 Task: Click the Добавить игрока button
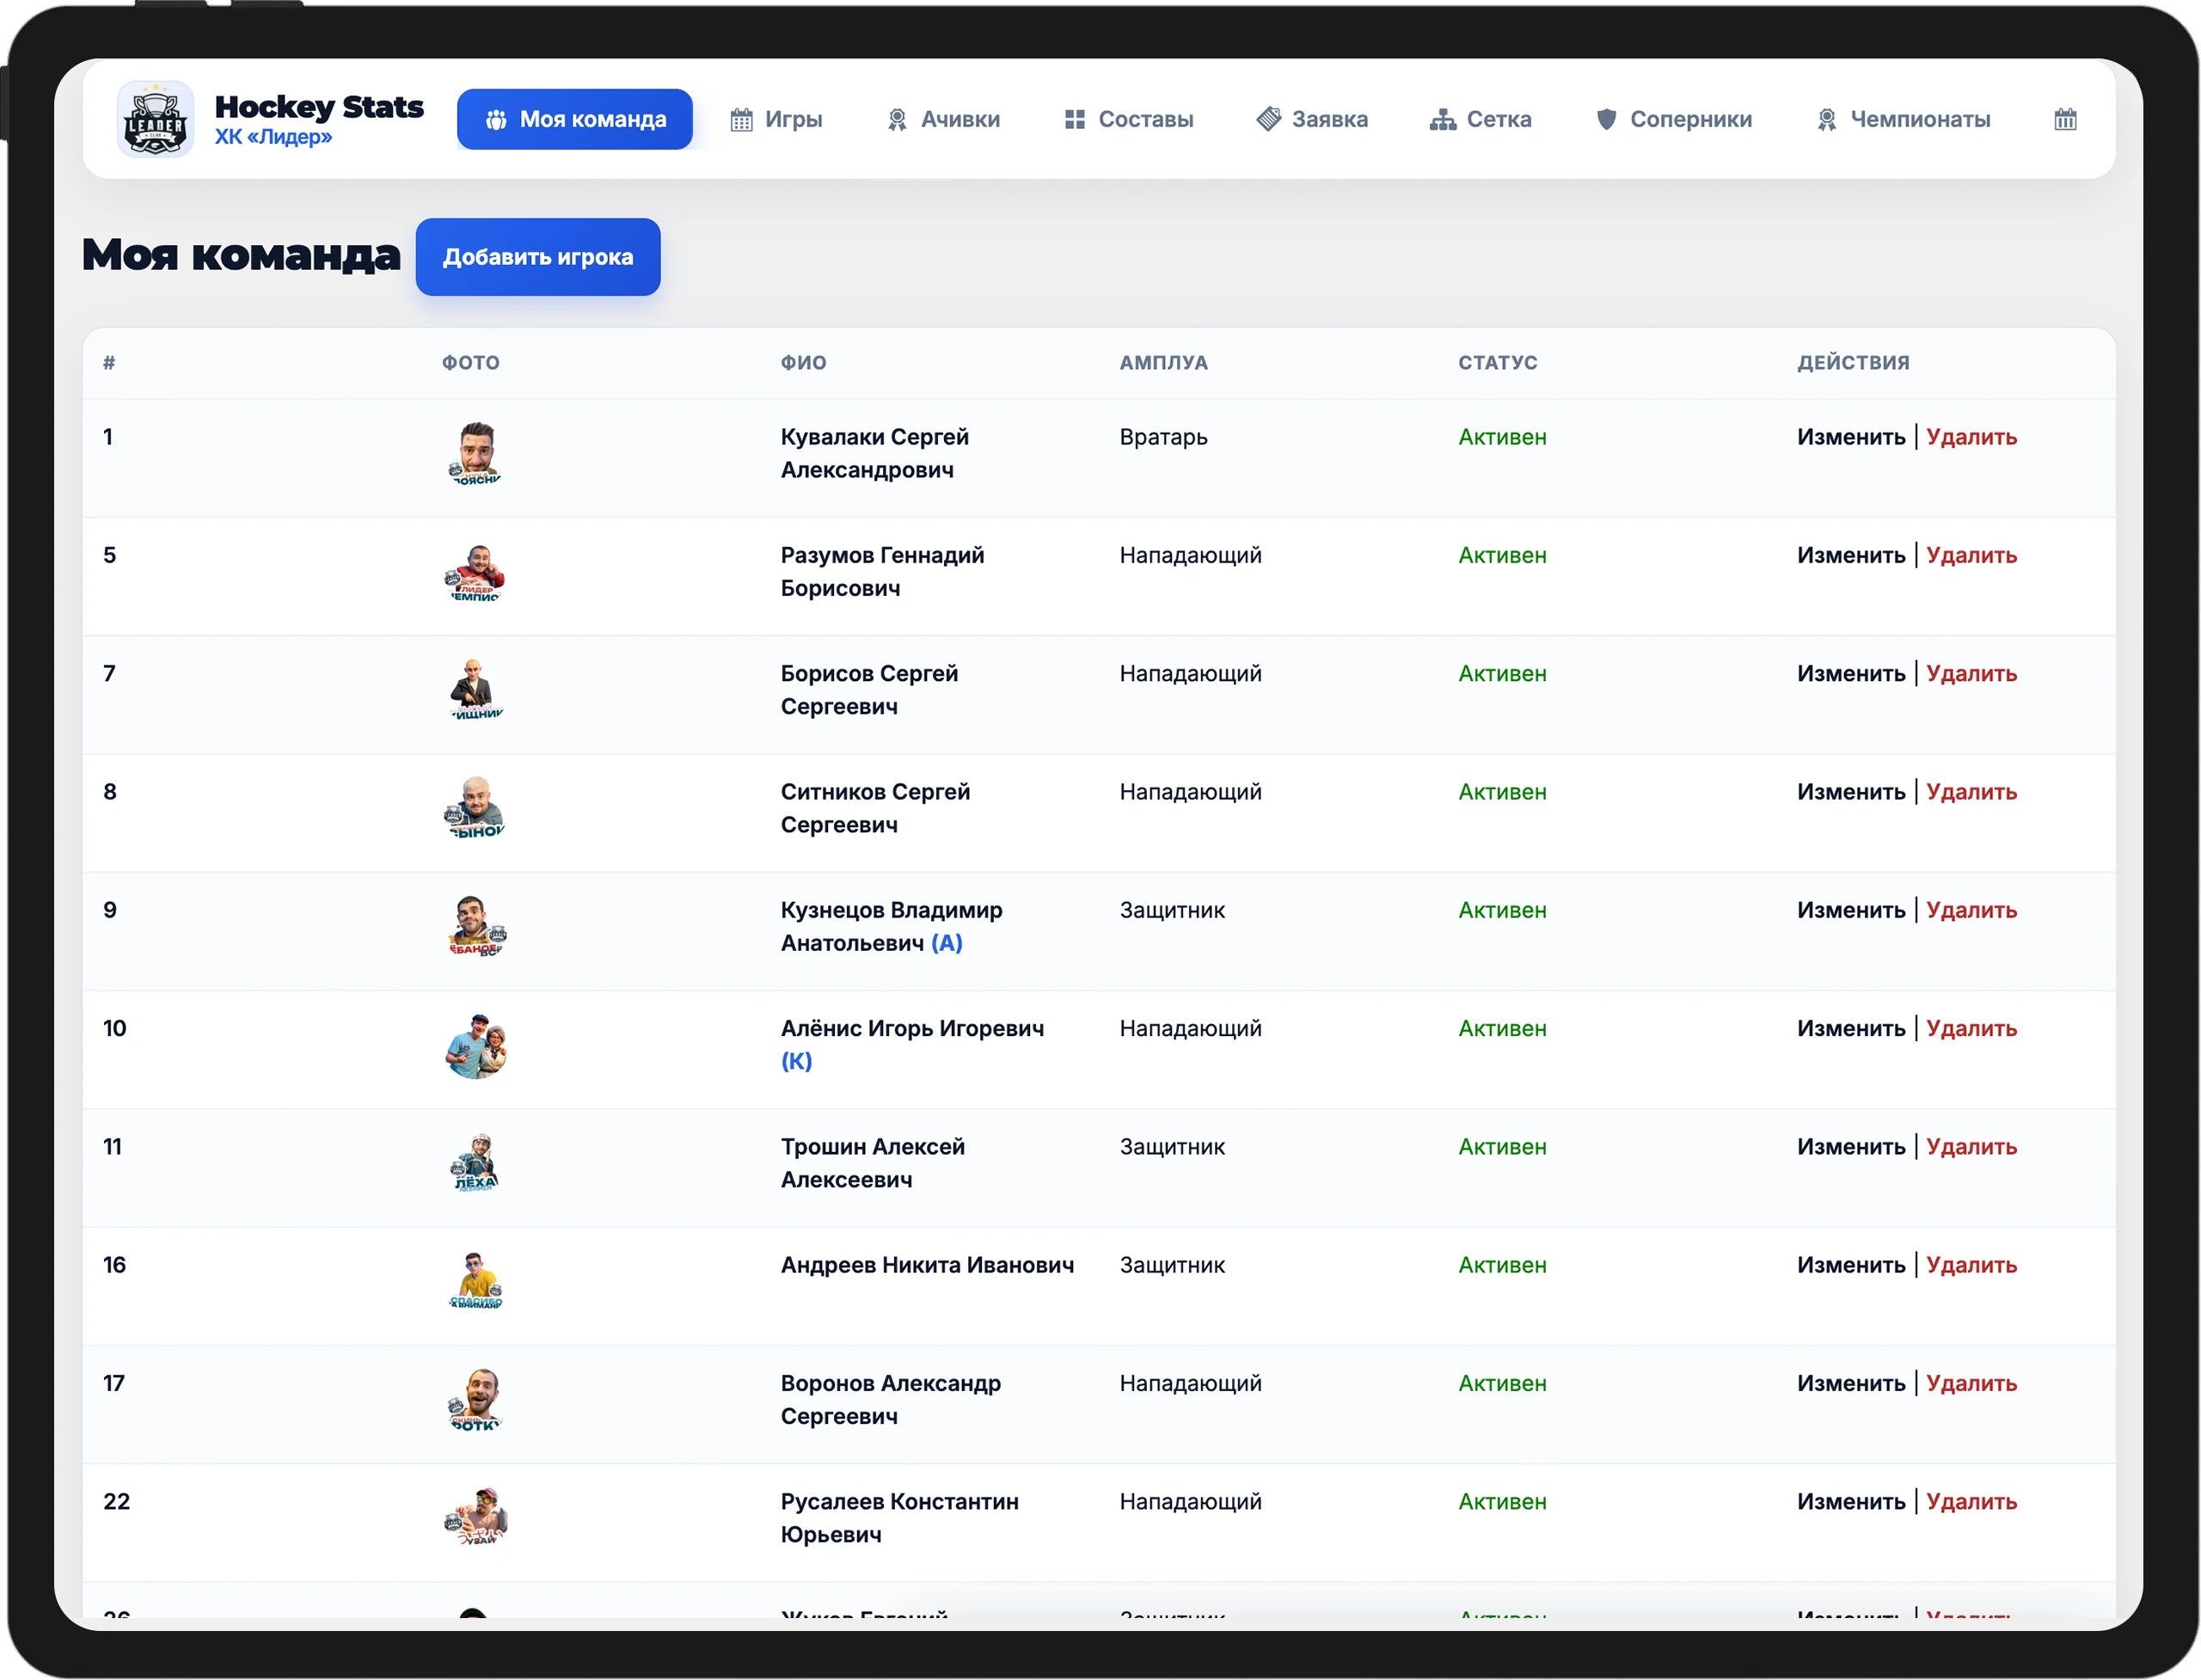(x=538, y=257)
